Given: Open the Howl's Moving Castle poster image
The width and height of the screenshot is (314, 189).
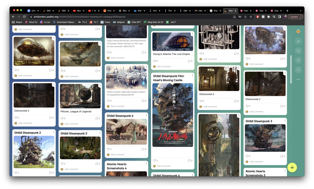Looking at the screenshot, I should click(173, 115).
